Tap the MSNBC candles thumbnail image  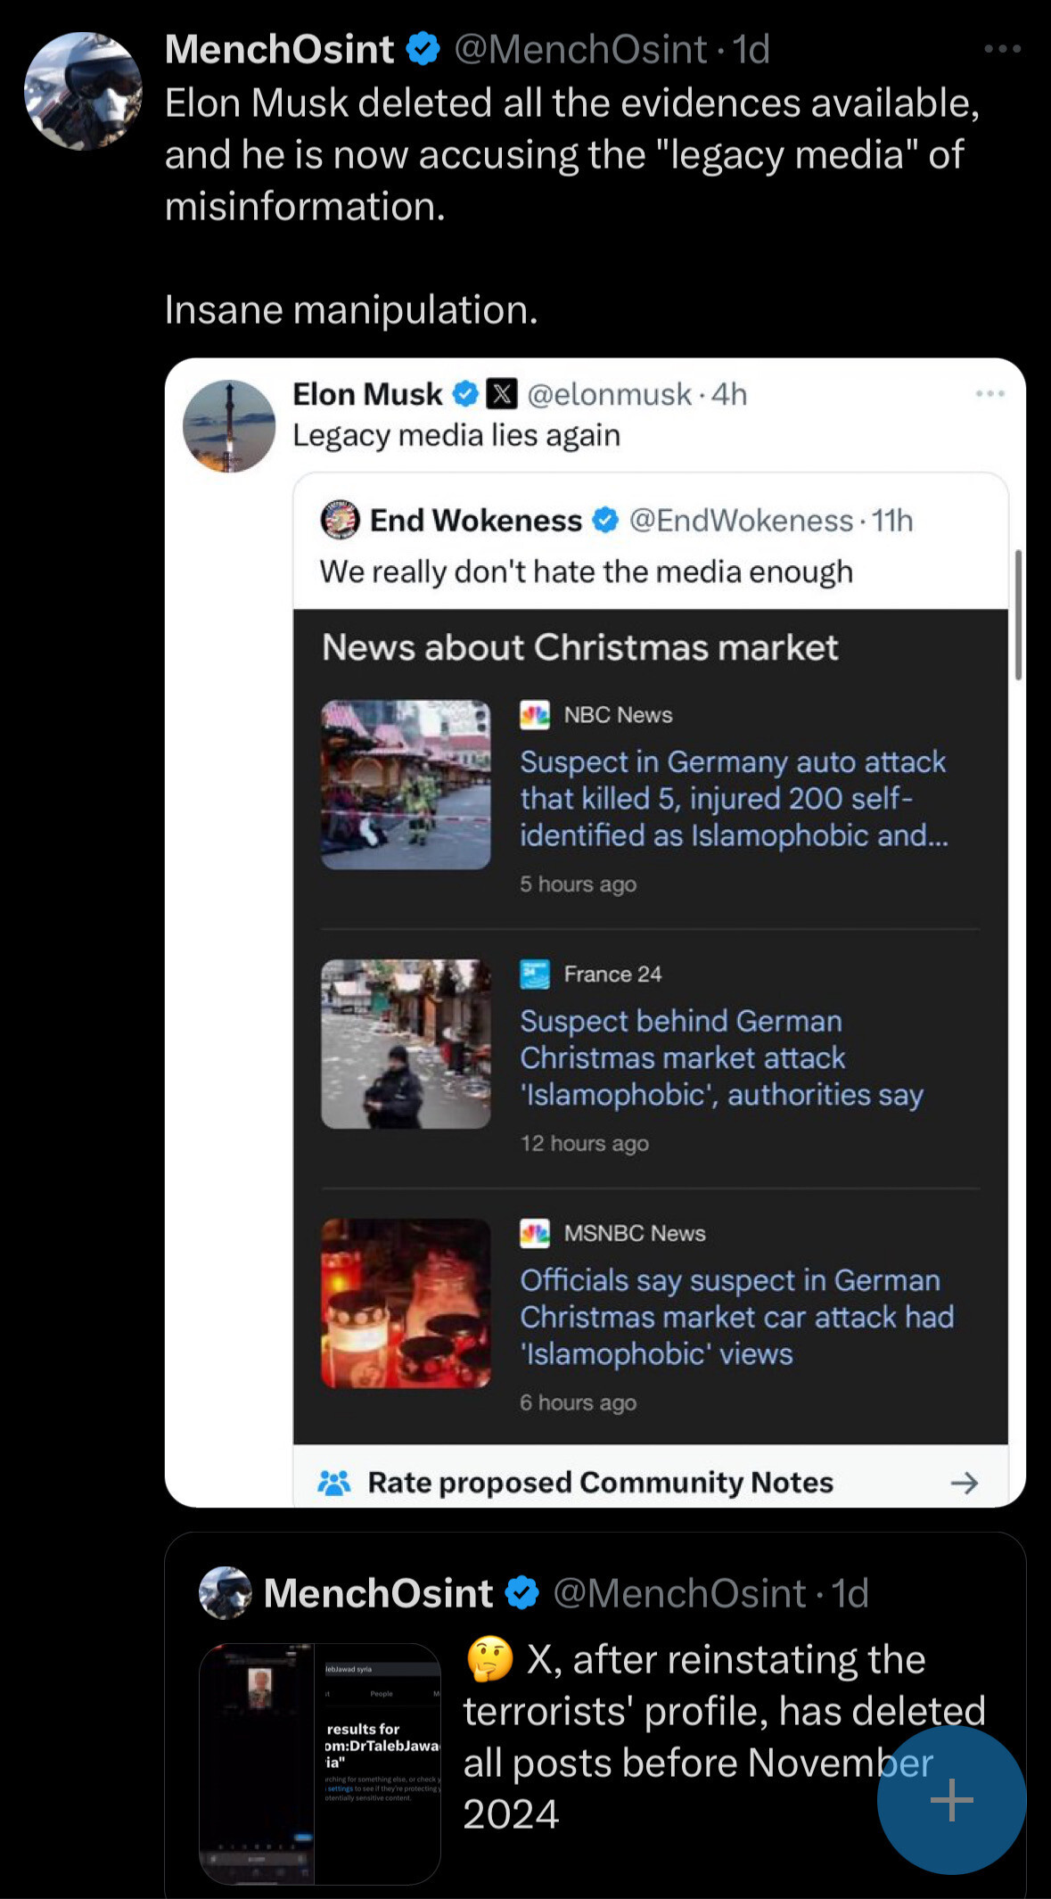tap(406, 1303)
